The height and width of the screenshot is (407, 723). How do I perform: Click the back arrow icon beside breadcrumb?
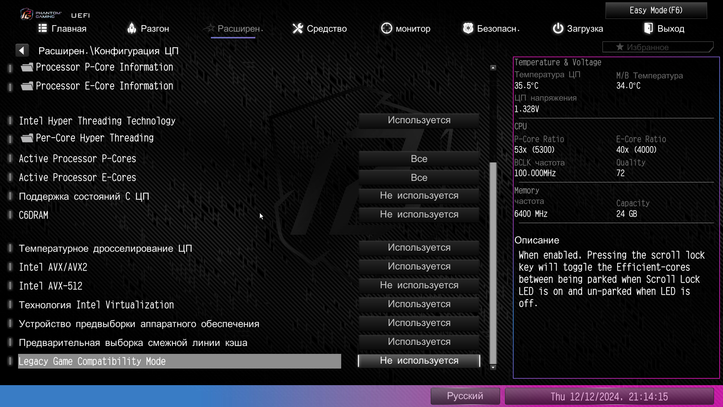coord(22,50)
